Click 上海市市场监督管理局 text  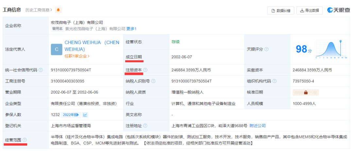[x=71, y=126]
